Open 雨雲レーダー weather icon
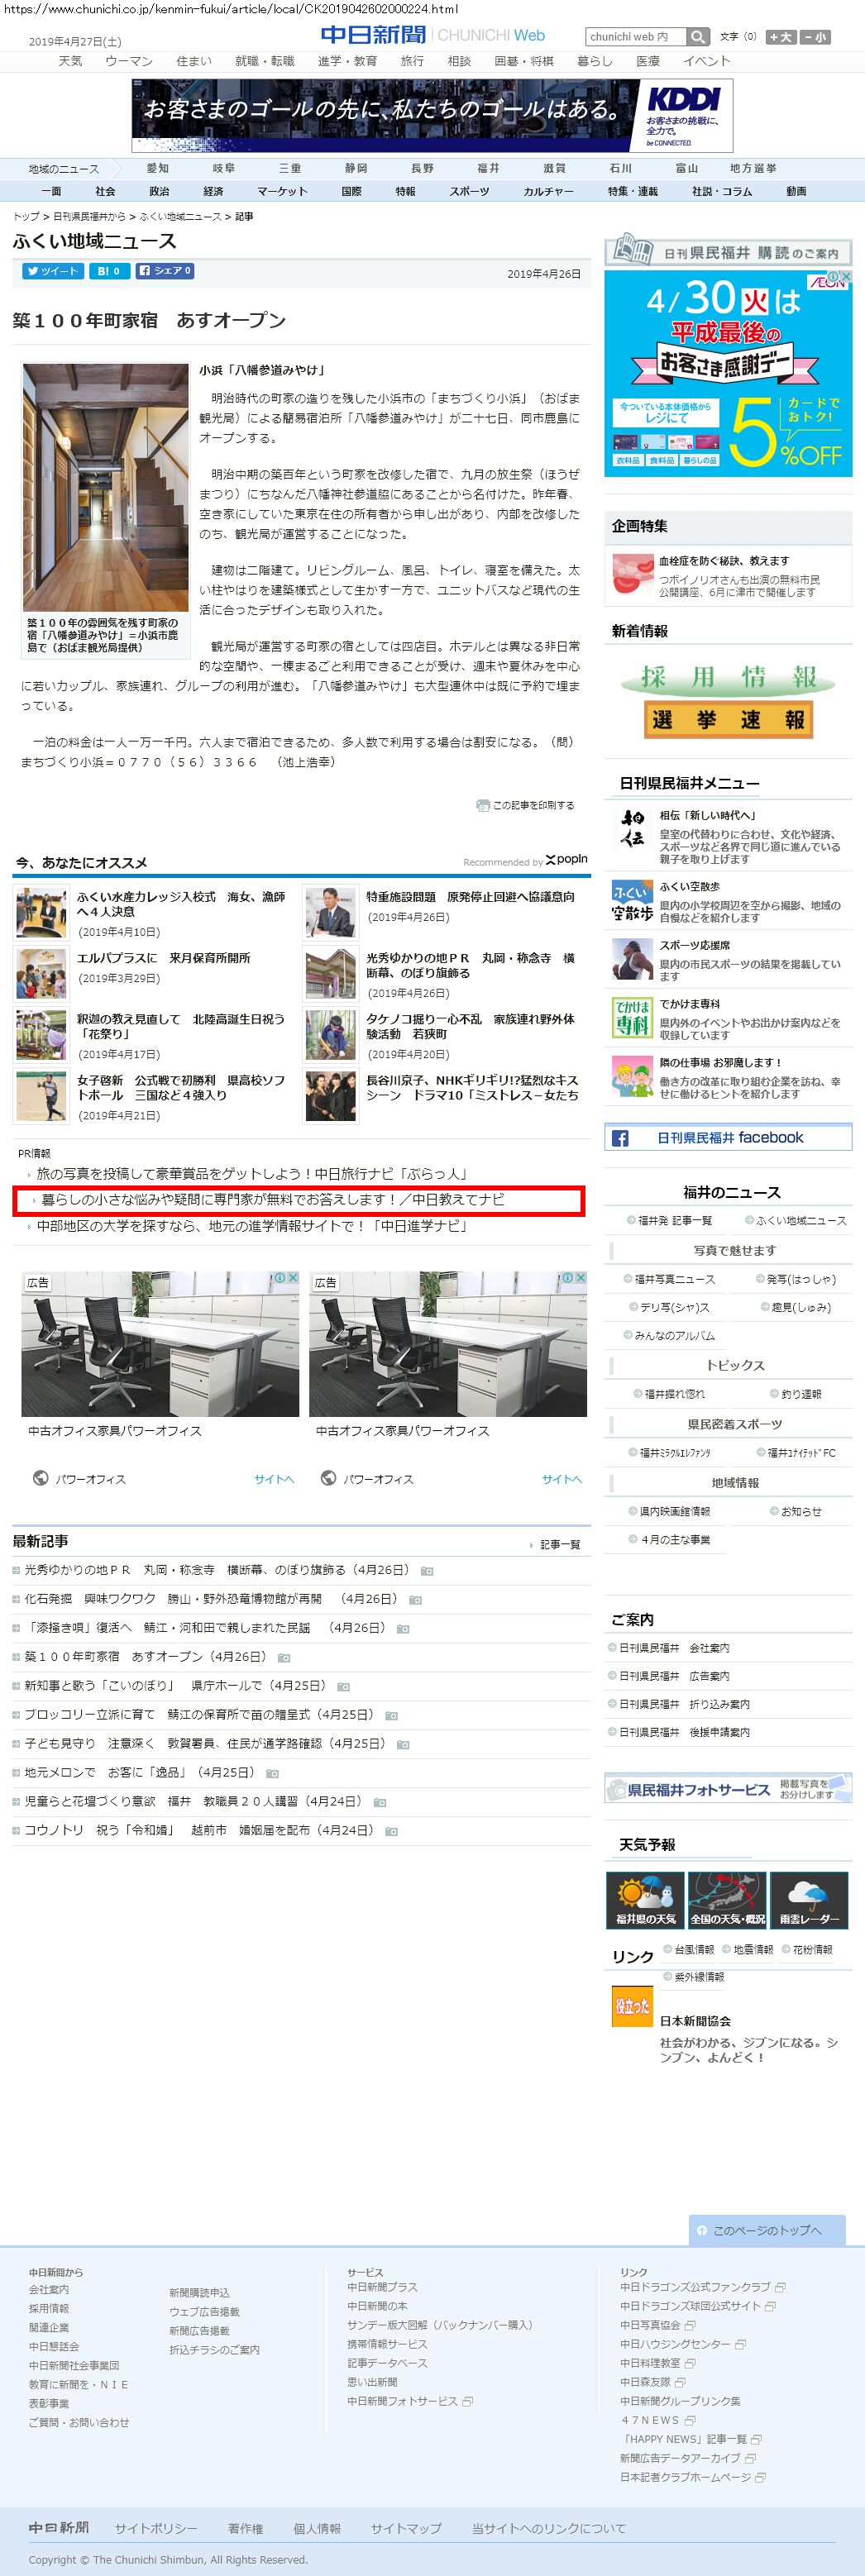This screenshot has height=2576, width=865. [x=810, y=1900]
